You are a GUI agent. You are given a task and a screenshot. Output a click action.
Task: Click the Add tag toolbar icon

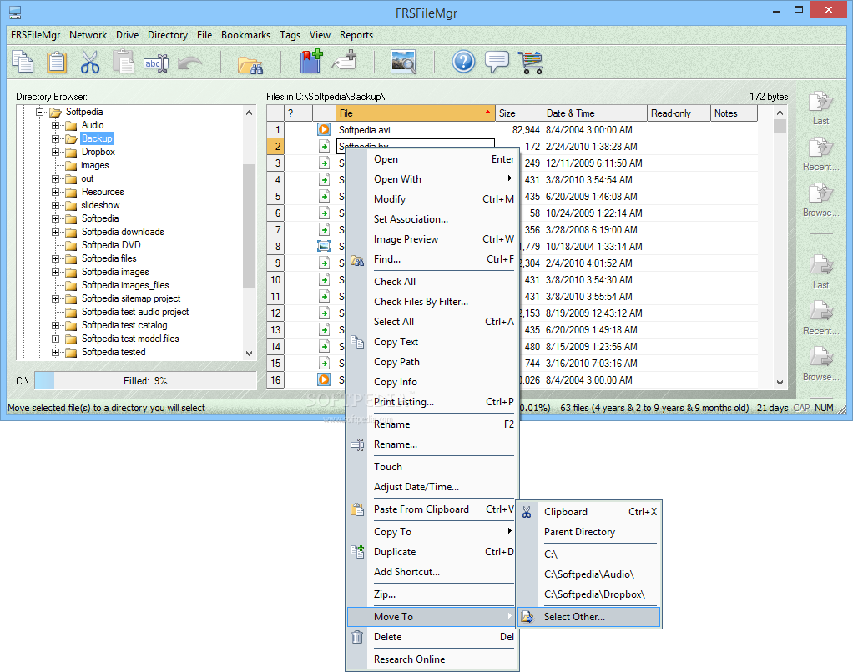click(x=345, y=61)
